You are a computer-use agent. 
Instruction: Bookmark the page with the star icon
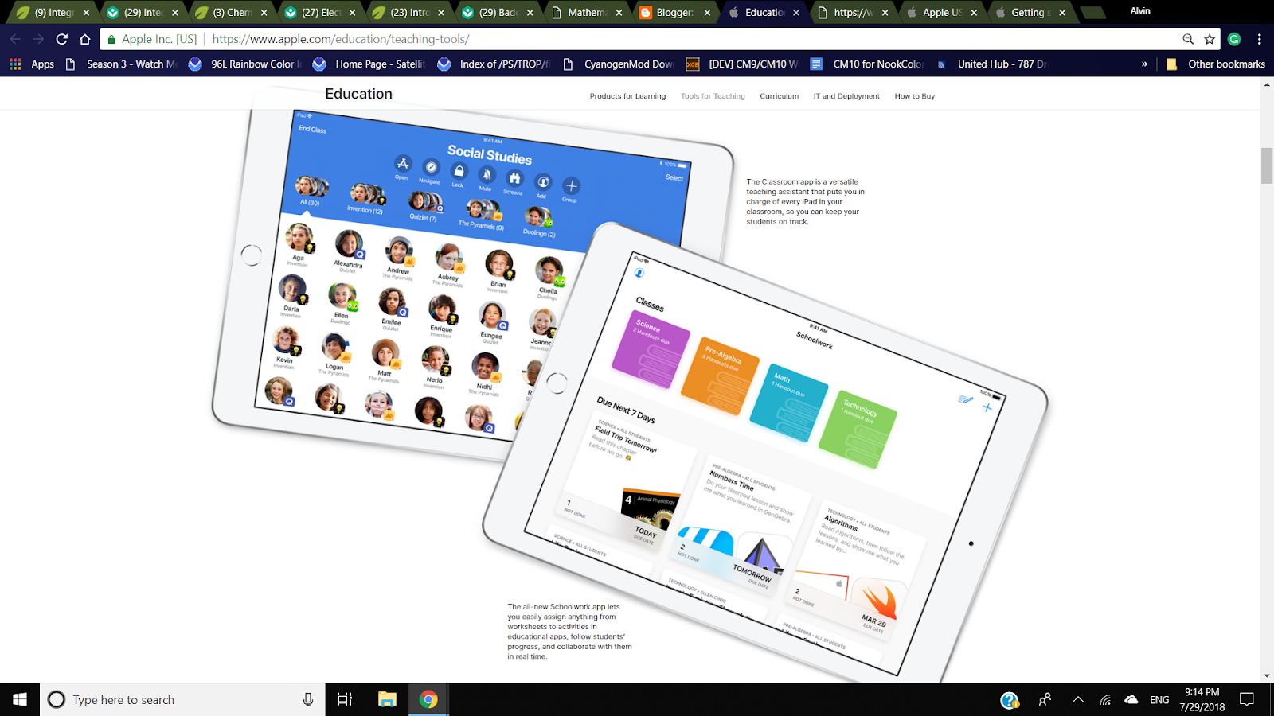[x=1209, y=38]
